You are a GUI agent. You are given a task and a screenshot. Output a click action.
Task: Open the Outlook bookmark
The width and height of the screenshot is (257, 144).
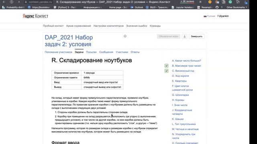click(137, 7)
